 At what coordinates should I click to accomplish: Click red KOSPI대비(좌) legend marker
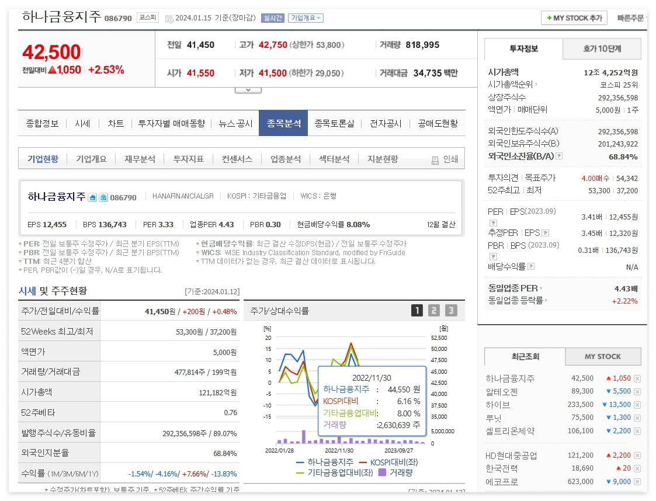(363, 462)
